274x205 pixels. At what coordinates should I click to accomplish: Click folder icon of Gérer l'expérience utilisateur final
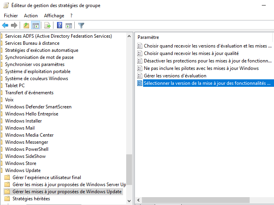(7, 178)
